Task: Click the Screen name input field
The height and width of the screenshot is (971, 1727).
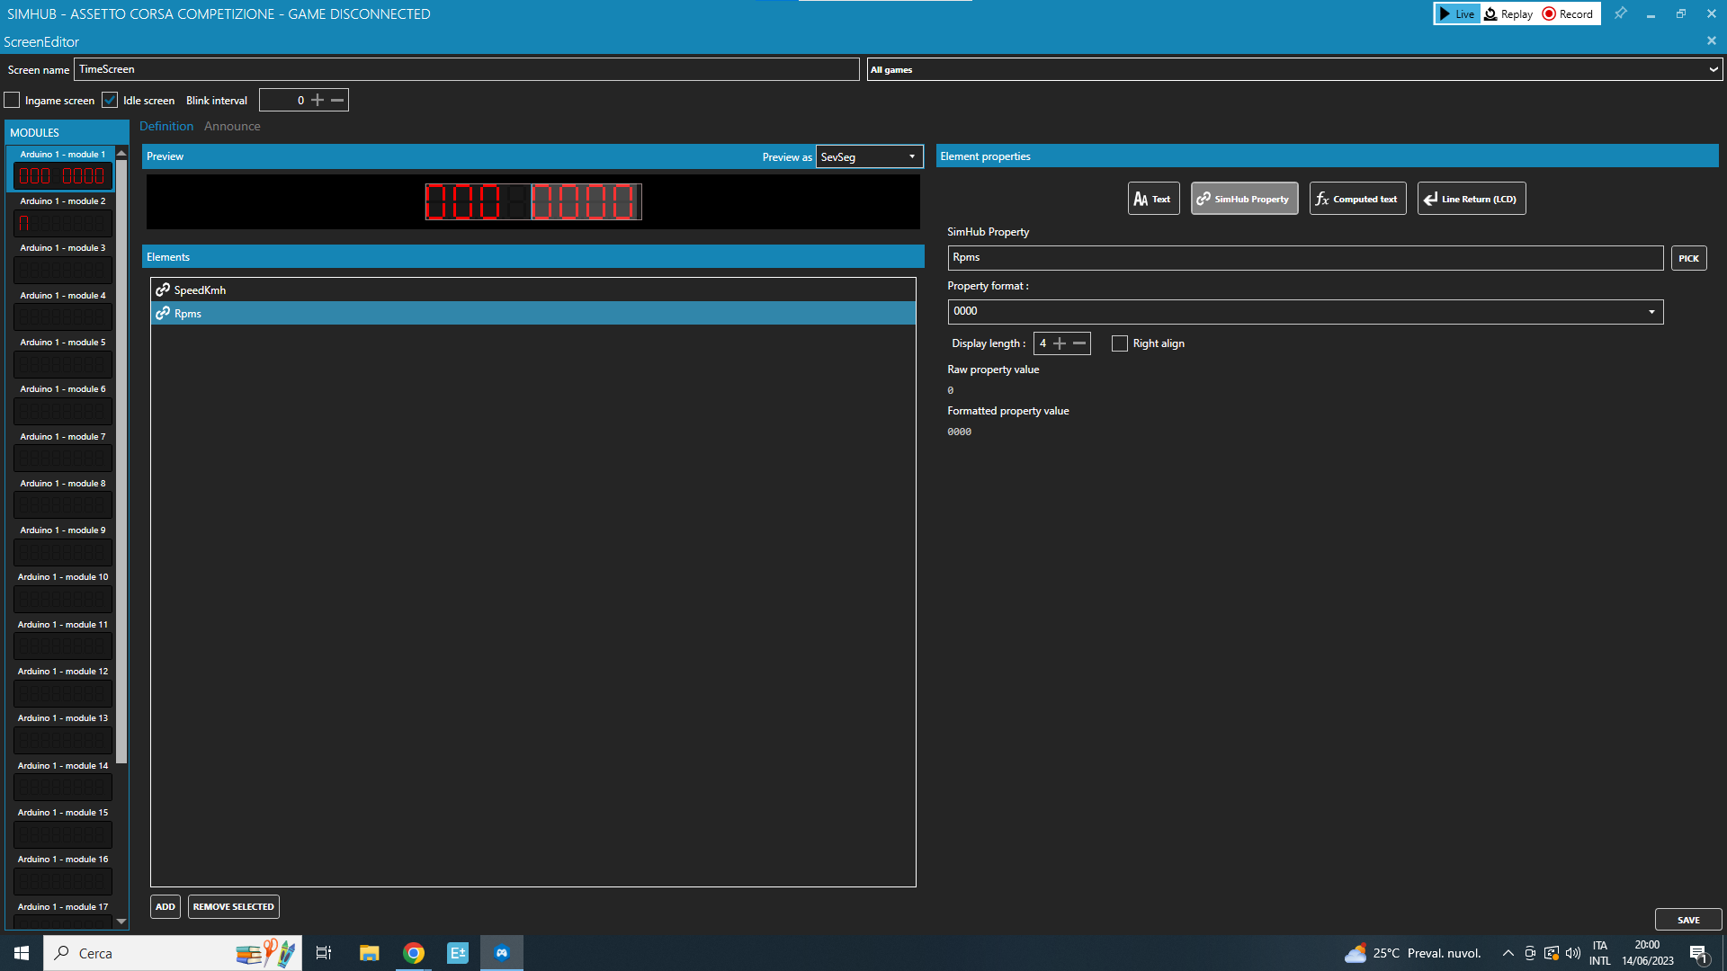Action: (467, 69)
